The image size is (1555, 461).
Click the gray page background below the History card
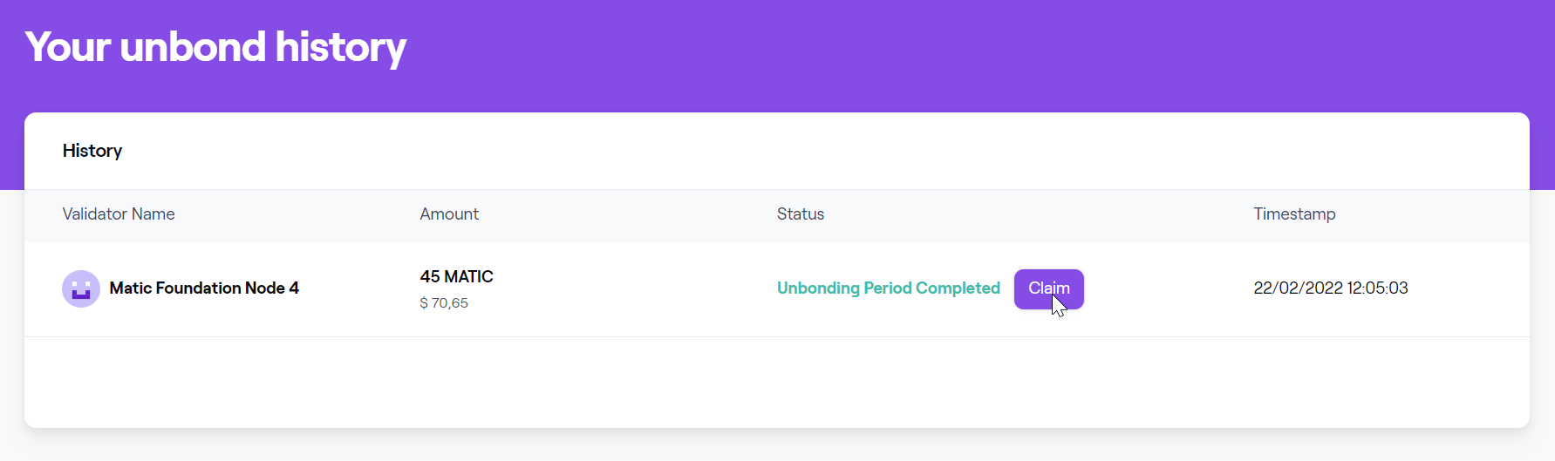776,446
